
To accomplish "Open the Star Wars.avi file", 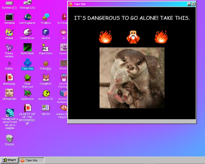I will pyautogui.click(x=27, y=78).
